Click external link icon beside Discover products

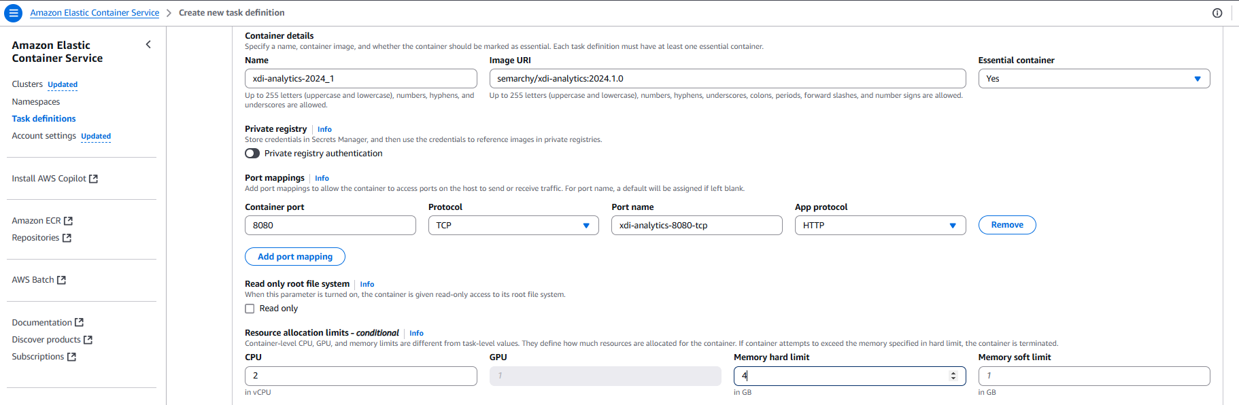88,340
